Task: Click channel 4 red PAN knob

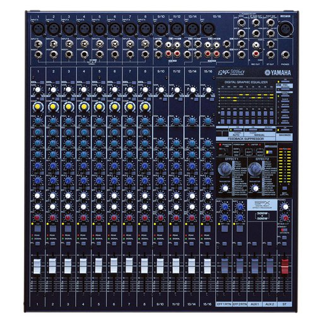Action: click(x=83, y=218)
